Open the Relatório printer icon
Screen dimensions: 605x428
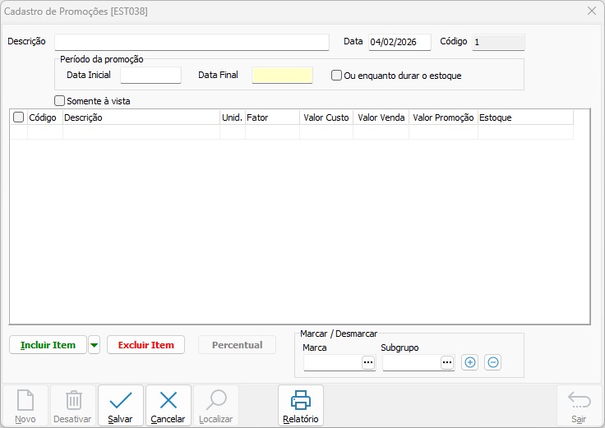point(301,401)
